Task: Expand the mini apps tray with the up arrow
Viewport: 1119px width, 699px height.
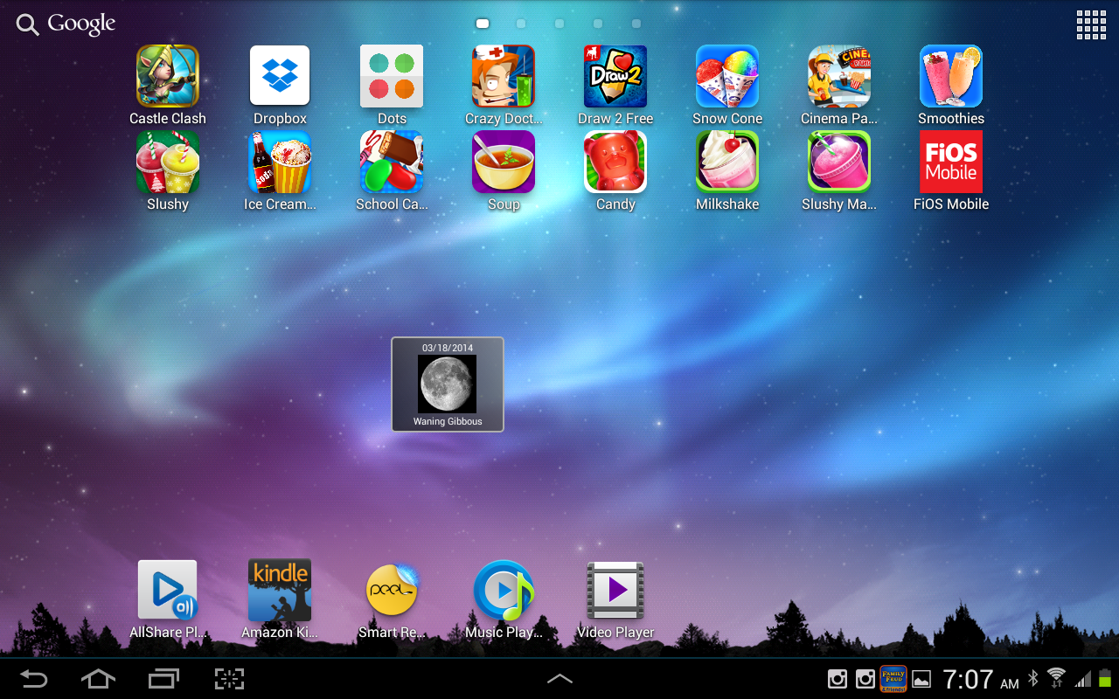Action: tap(559, 679)
